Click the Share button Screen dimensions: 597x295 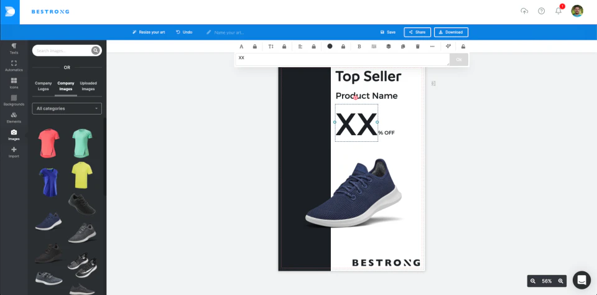(x=417, y=32)
